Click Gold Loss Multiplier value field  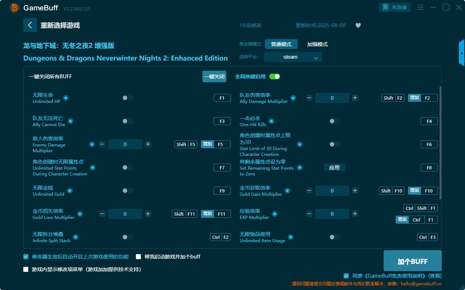click(x=125, y=214)
